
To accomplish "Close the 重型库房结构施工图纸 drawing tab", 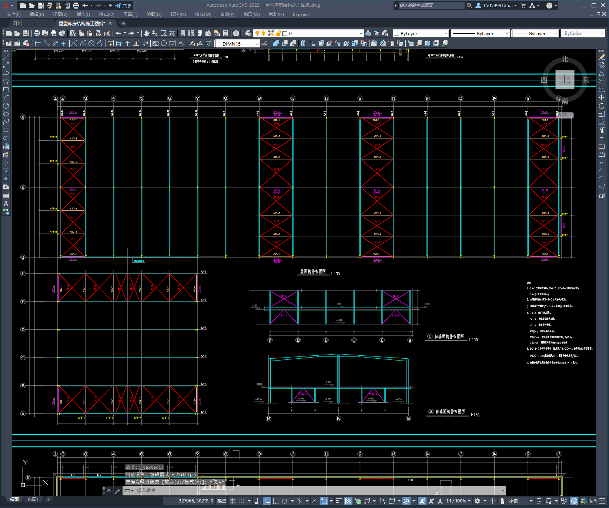I will (x=110, y=23).
